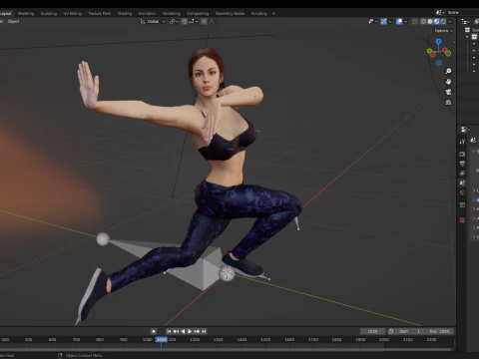The height and width of the screenshot is (359, 479).
Task: Open Global transform orientation dropdown
Action: (x=153, y=22)
